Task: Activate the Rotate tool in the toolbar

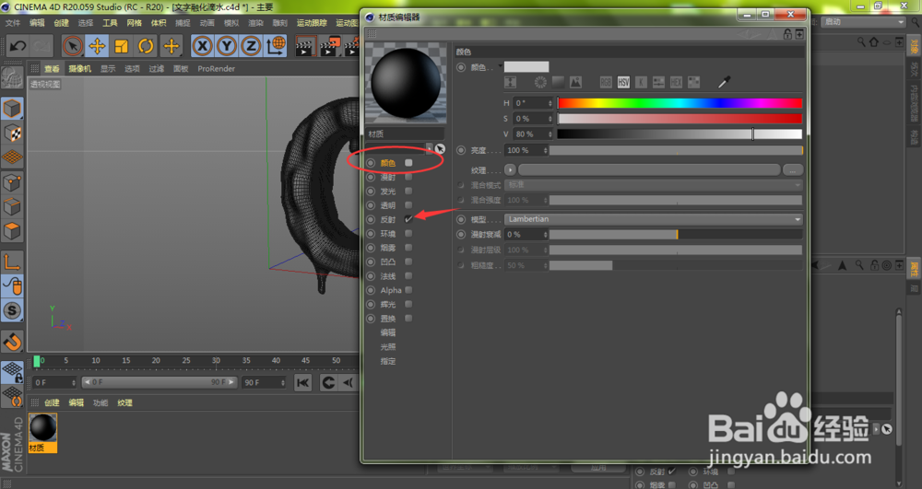Action: click(x=146, y=46)
